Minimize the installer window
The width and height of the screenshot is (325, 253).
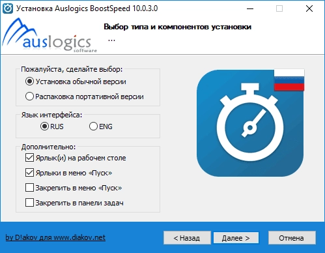point(250,8)
